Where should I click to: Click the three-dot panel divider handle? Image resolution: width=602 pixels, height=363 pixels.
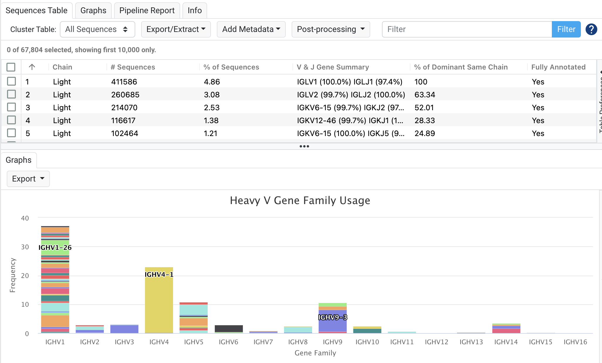click(x=304, y=146)
